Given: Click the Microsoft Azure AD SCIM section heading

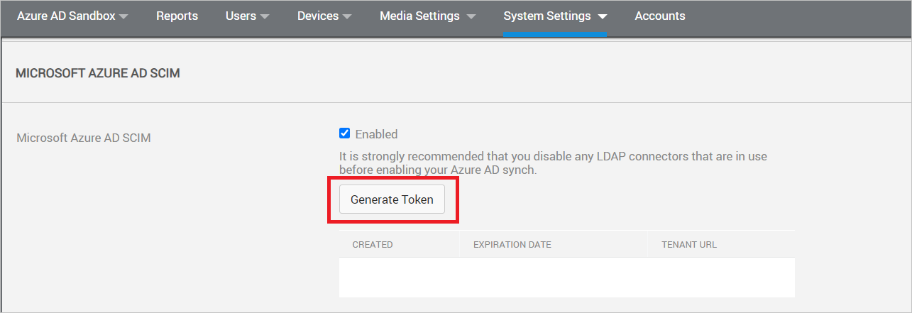Looking at the screenshot, I should [98, 73].
